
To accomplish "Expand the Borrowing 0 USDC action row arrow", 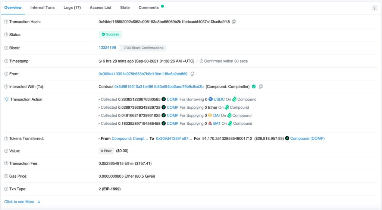I will coord(99,99).
